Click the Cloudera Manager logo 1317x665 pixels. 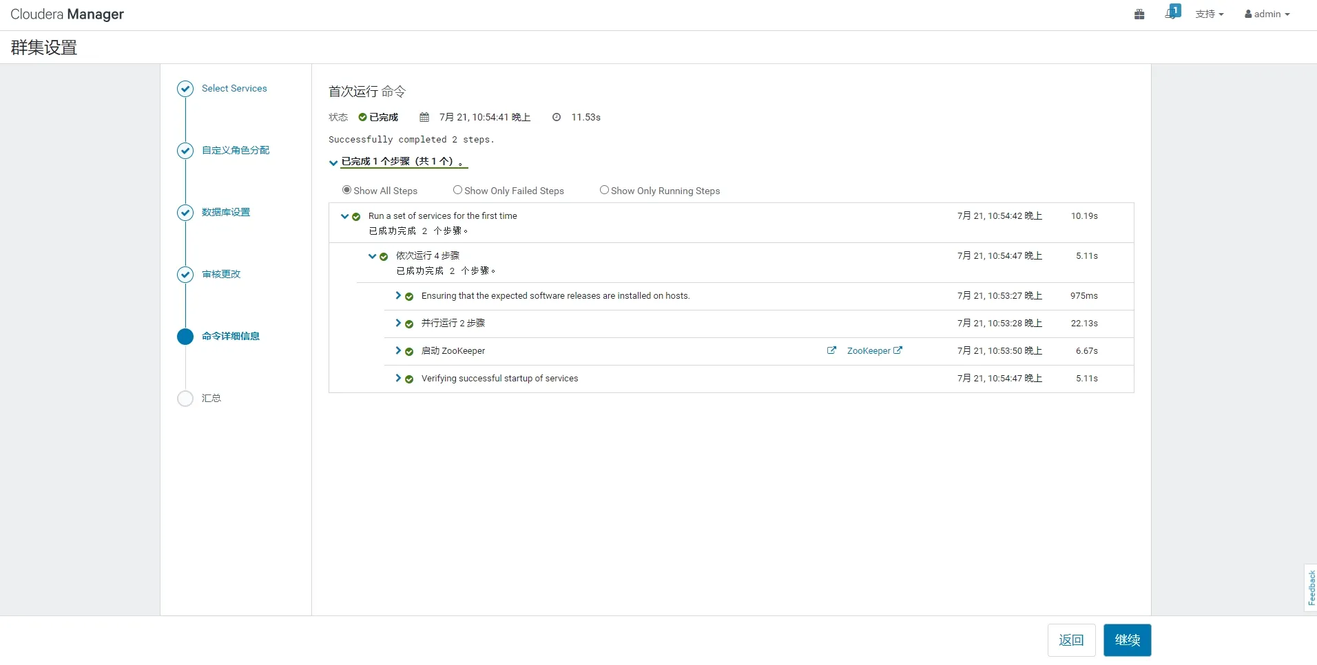tap(67, 14)
